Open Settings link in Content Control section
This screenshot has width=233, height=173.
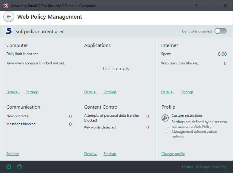tap(110, 154)
